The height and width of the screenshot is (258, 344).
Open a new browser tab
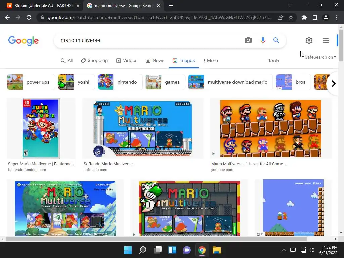(x=171, y=6)
